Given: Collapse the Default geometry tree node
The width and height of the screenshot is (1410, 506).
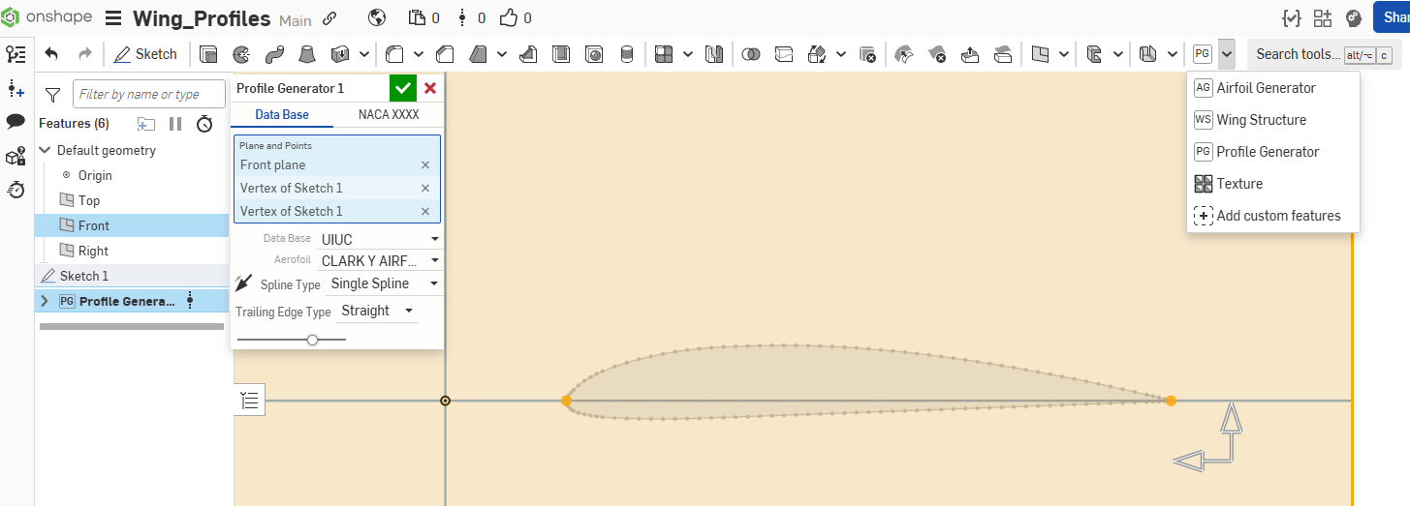Looking at the screenshot, I should point(45,150).
